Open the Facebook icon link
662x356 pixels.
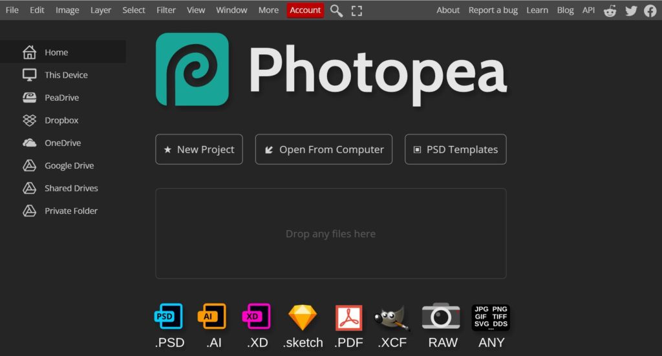tap(650, 10)
